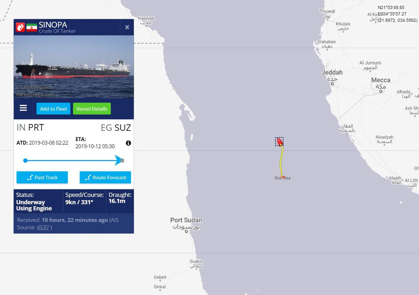
Task: Click the Jeddah city label on map
Action: (x=332, y=72)
